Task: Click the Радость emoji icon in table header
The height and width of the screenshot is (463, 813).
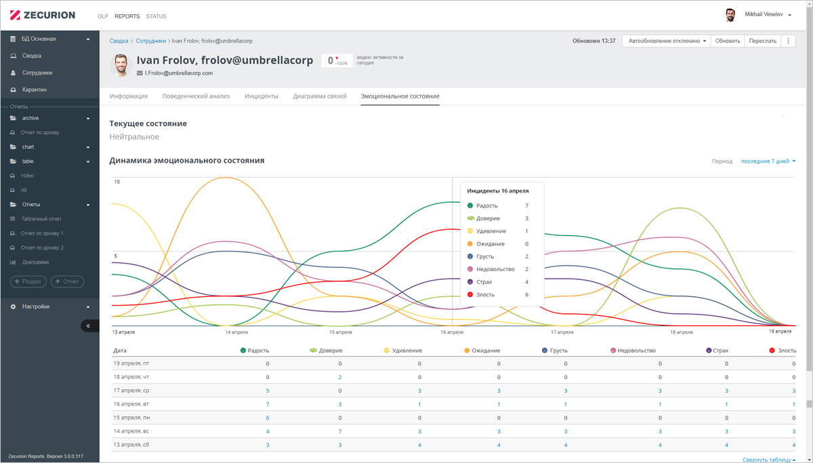Action: 243,350
